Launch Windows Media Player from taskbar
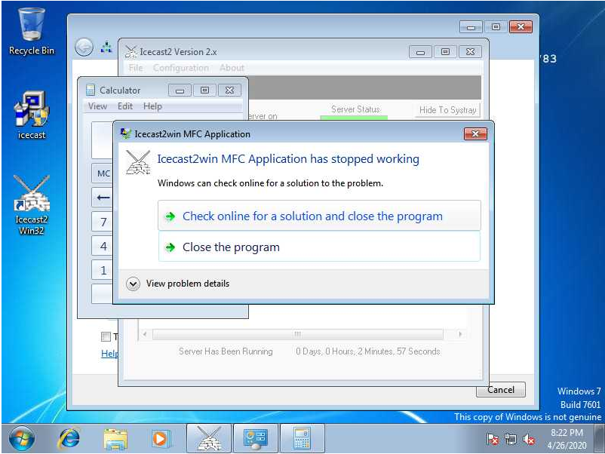The width and height of the screenshot is (605, 454). click(x=160, y=438)
